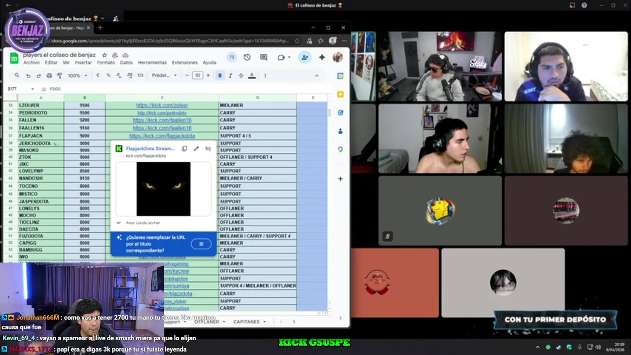Open Google Maps icon in side panel
Image resolution: width=631 pixels, height=355 pixels.
[340, 149]
